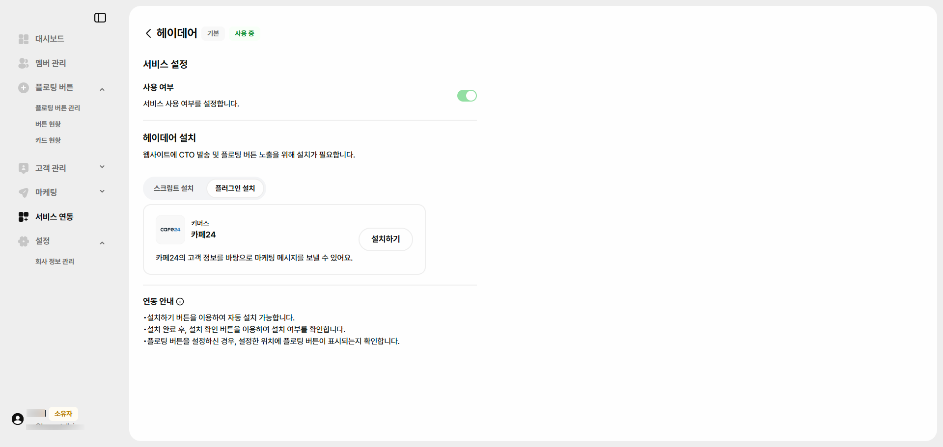
Task: Toggle the 사용 여부 service switch
Action: (467, 96)
